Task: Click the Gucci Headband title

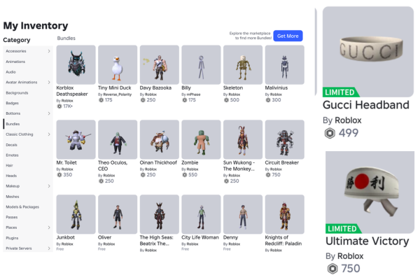Action: point(366,105)
